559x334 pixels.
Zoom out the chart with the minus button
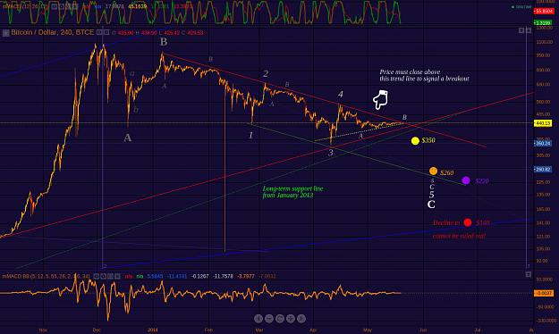tap(269, 319)
